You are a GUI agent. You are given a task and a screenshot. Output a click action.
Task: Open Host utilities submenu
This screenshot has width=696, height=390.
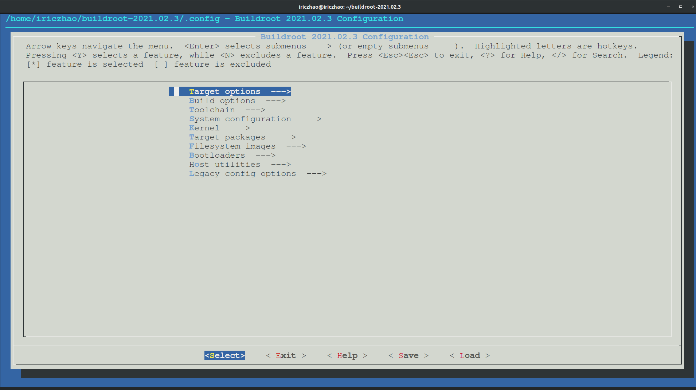click(x=240, y=165)
